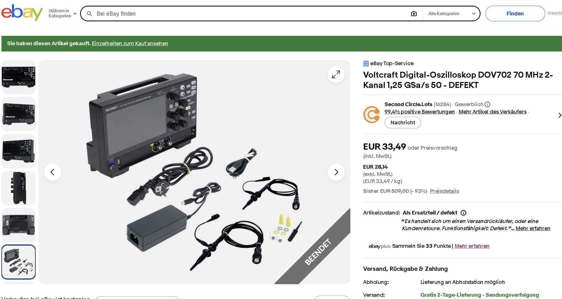Enlarge product image with expand icon
The image size is (562, 299).
tap(336, 75)
